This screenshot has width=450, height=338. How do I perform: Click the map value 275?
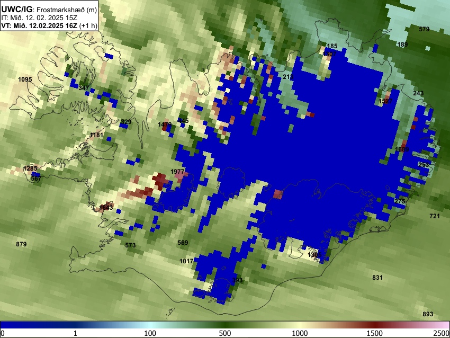pyautogui.click(x=400, y=201)
